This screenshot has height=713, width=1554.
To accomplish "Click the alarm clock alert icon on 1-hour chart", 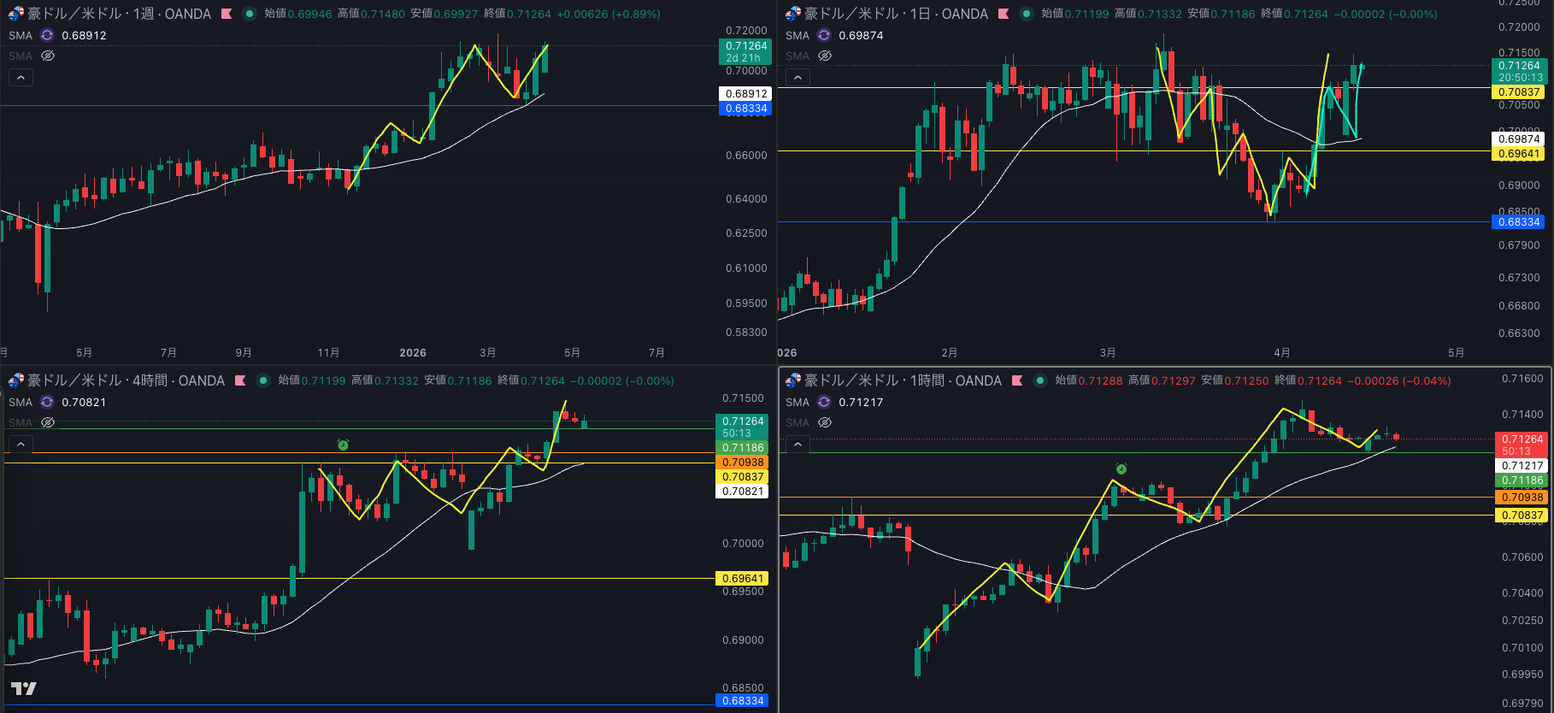I will click(x=1121, y=468).
